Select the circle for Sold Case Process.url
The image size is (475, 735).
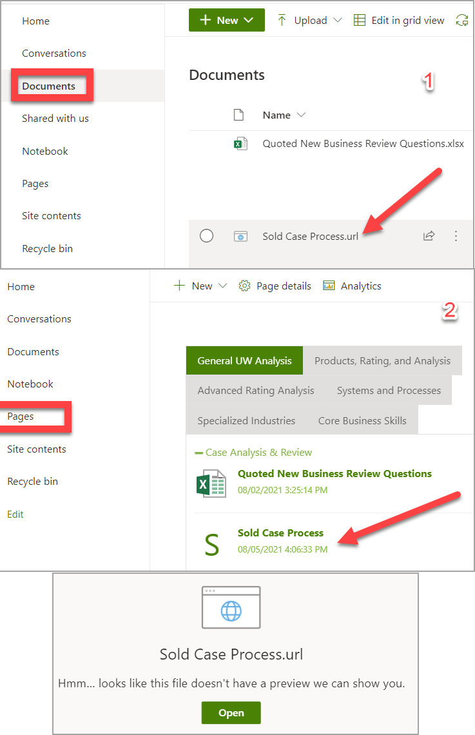207,236
